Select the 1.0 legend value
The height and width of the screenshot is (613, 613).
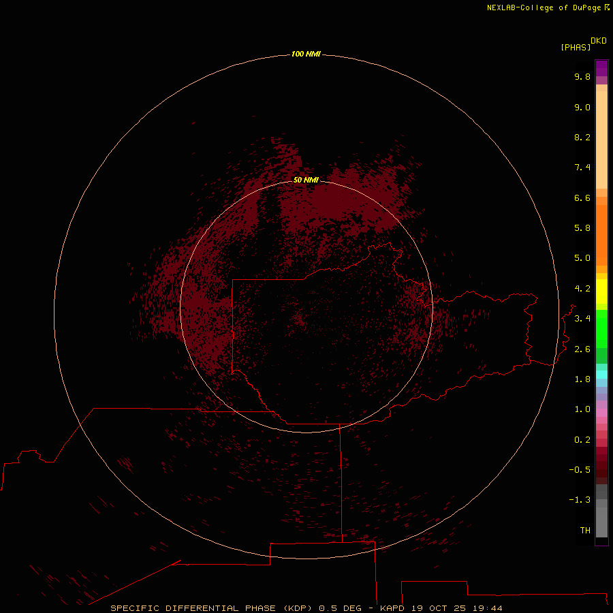pos(582,409)
